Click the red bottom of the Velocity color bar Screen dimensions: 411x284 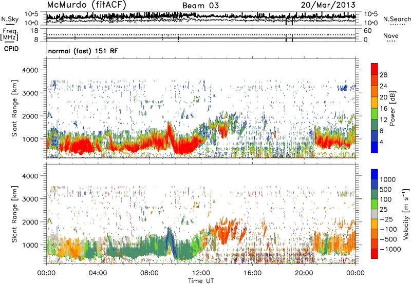pyautogui.click(x=375, y=254)
